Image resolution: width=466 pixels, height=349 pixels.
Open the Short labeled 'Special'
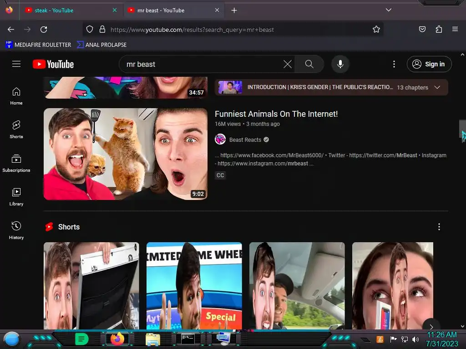194,286
